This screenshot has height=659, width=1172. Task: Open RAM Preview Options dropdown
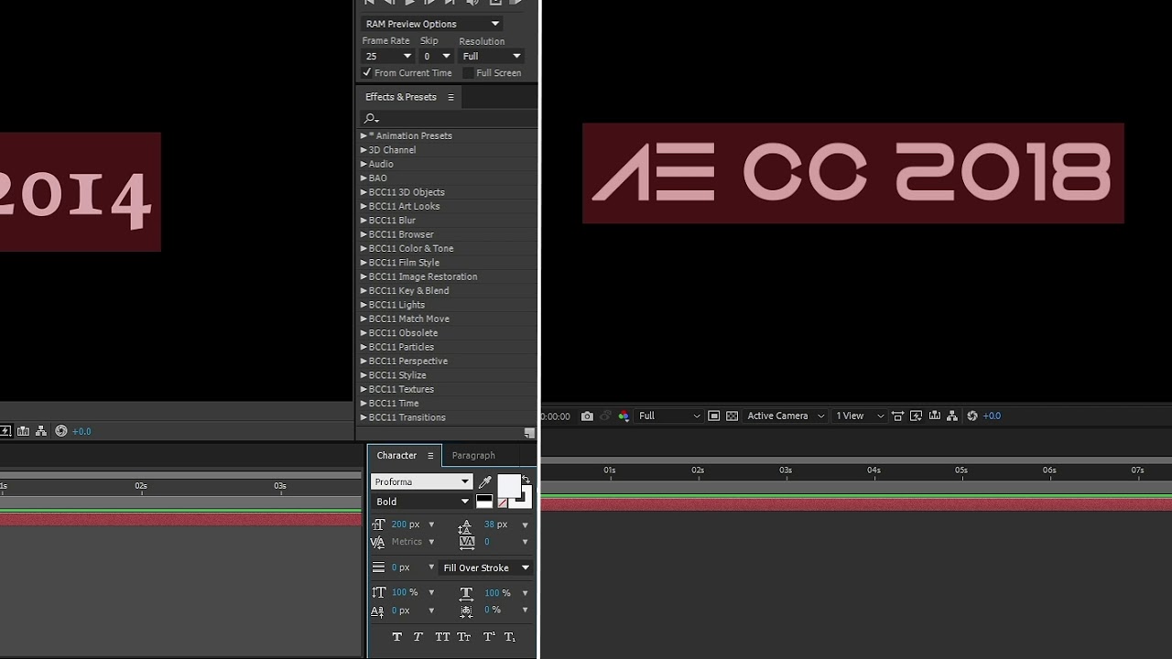coord(432,24)
